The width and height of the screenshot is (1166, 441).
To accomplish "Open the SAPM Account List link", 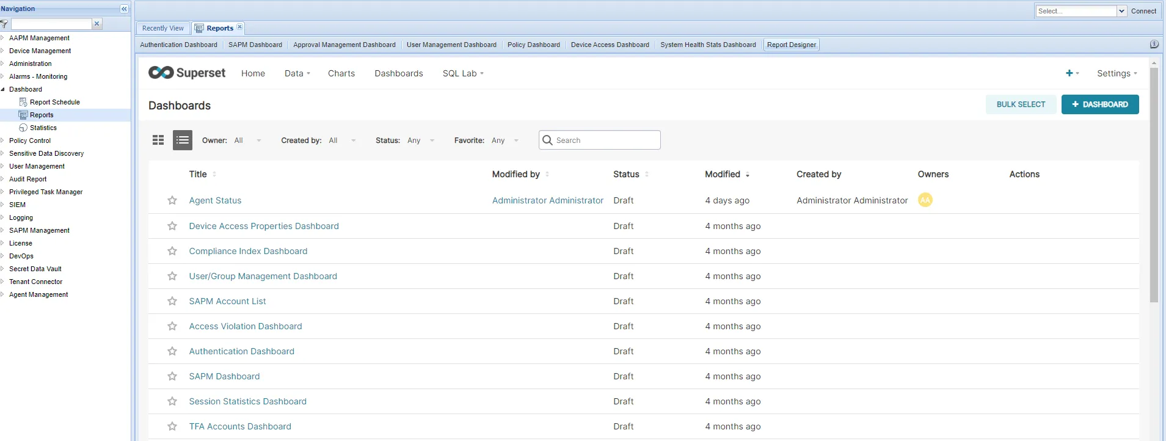I will (x=227, y=301).
